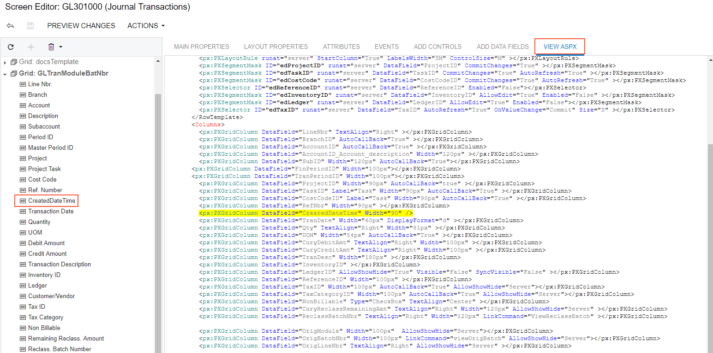Switch to the Layout Properties tab
Viewport: 713px width, 353px height.
tap(276, 47)
